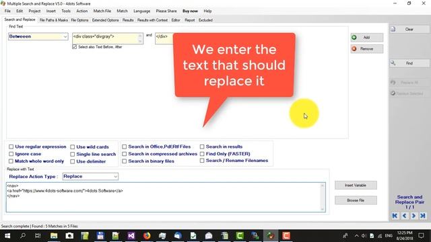Open the People icon in system tray

pos(345,236)
